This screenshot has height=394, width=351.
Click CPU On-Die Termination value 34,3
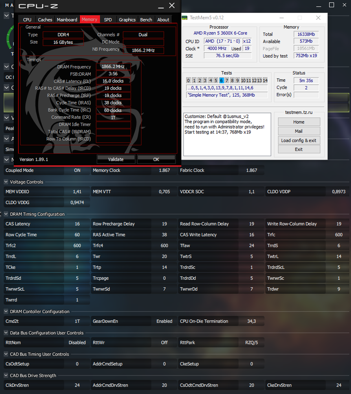[251, 322]
